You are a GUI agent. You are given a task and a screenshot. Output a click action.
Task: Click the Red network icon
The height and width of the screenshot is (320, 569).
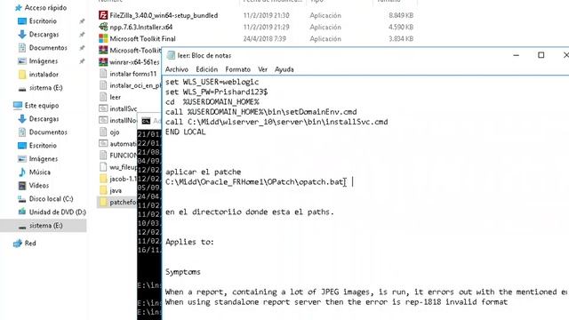[18, 243]
